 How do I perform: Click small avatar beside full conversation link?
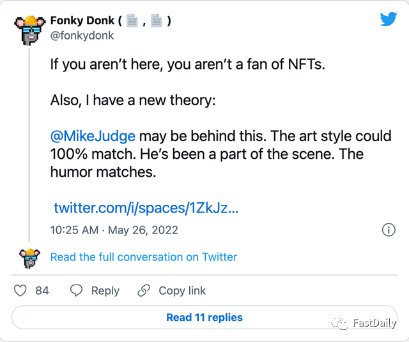click(x=29, y=257)
